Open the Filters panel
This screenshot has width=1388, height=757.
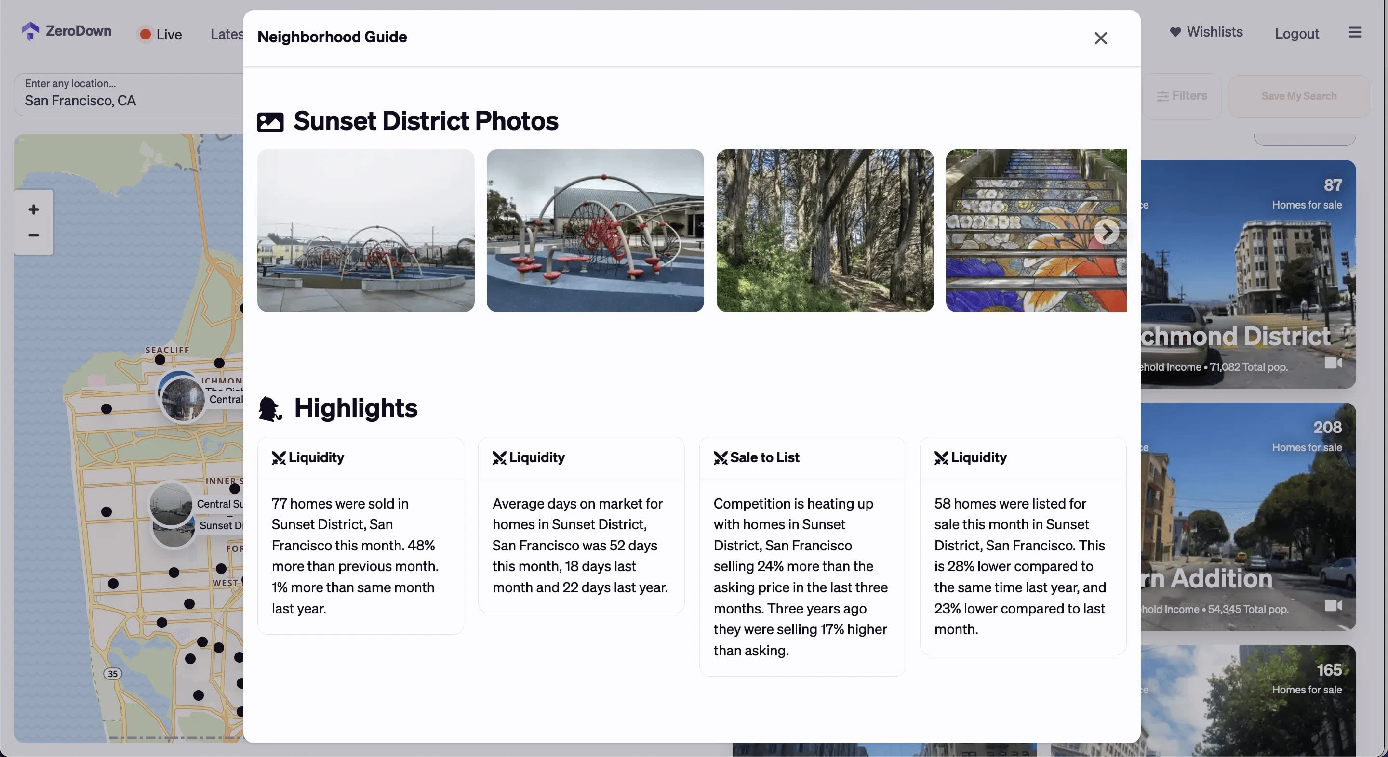[x=1182, y=96]
